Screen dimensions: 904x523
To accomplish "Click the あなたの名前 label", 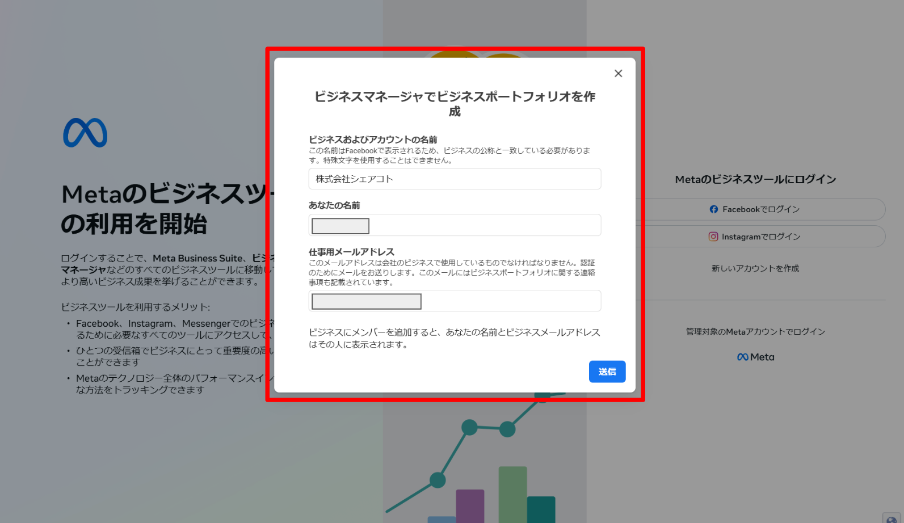I will [x=334, y=205].
